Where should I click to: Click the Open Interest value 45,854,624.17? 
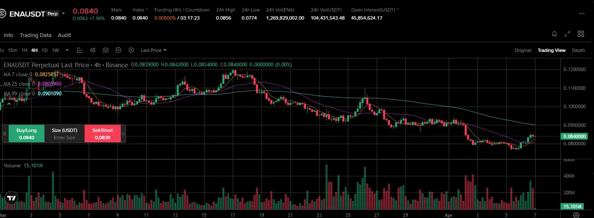367,18
